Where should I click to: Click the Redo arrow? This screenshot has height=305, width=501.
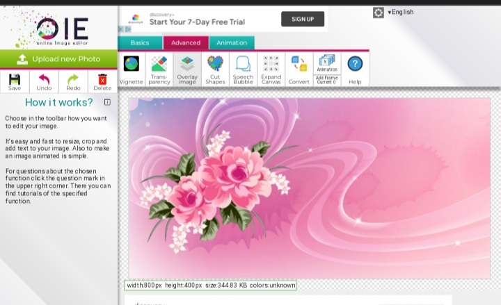coord(73,81)
